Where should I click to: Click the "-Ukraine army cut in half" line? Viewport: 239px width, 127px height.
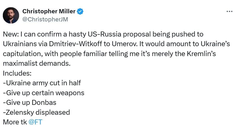[x=42, y=83]
